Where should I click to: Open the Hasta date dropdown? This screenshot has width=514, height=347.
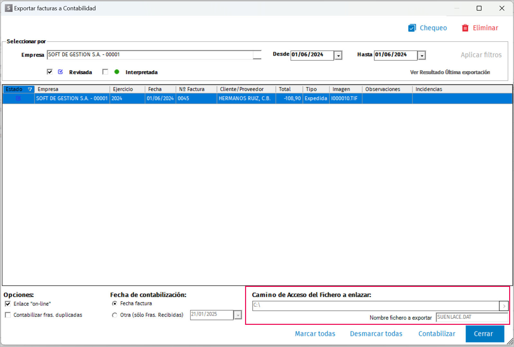422,56
